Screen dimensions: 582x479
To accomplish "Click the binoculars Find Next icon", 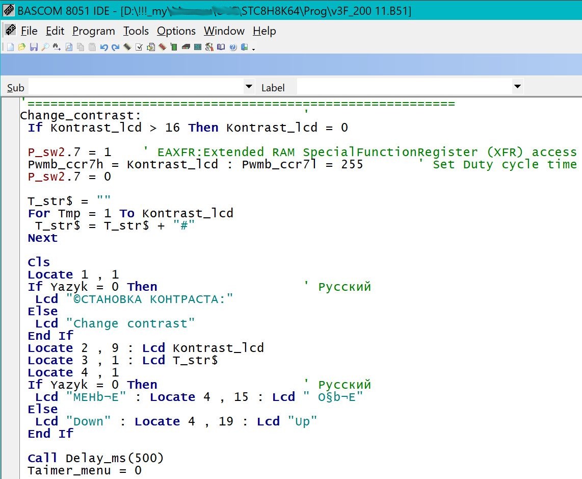I will point(57,47).
